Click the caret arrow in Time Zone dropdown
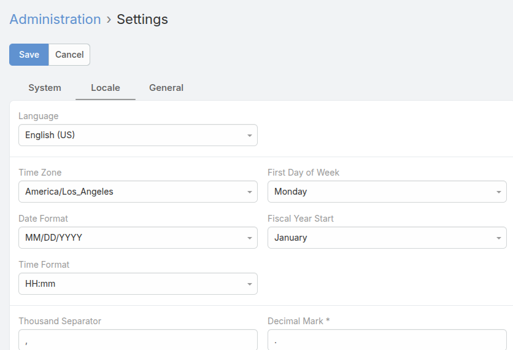The width and height of the screenshot is (513, 350). 250,192
